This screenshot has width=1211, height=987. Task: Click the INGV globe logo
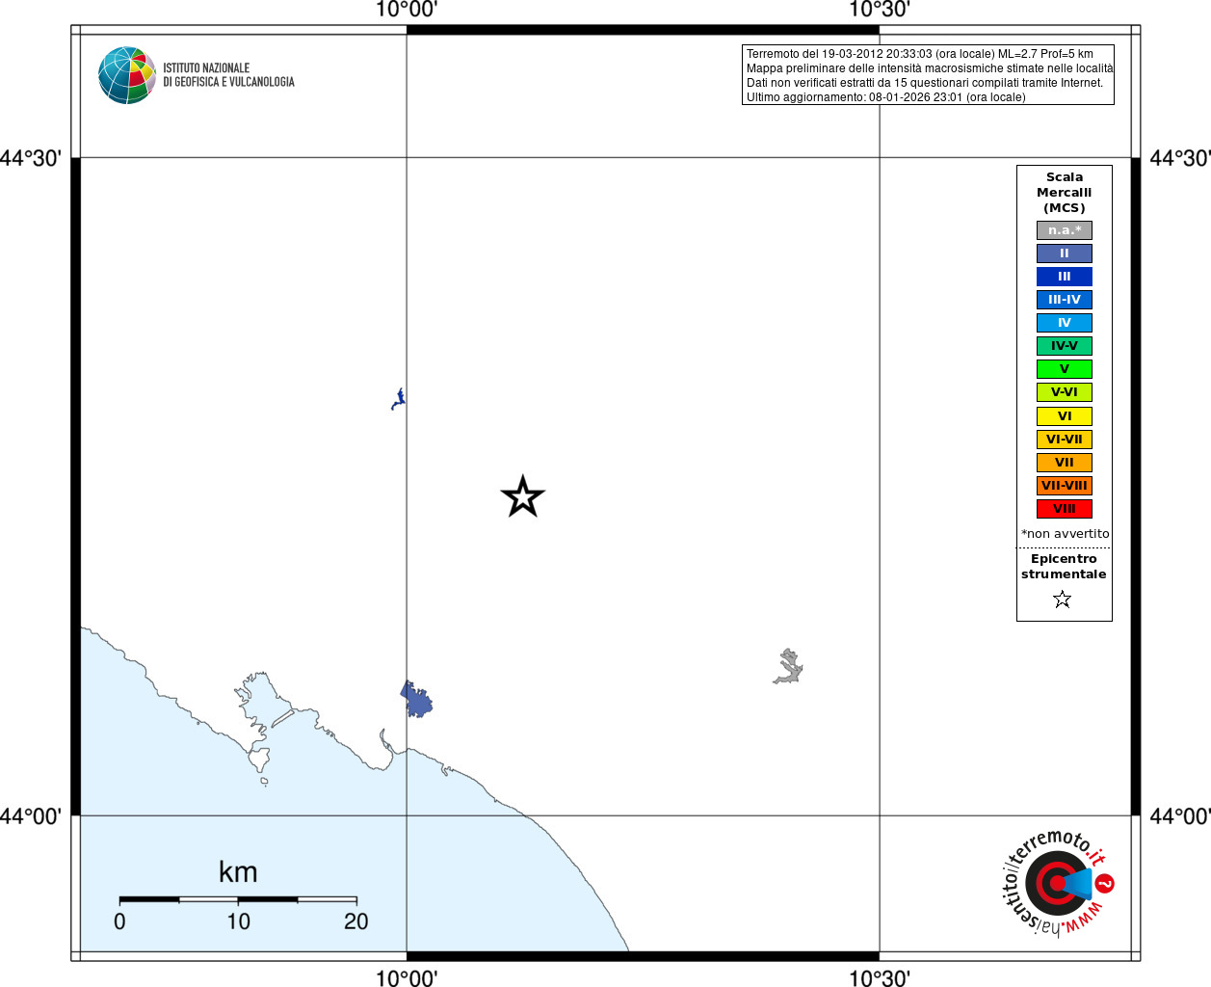point(127,75)
